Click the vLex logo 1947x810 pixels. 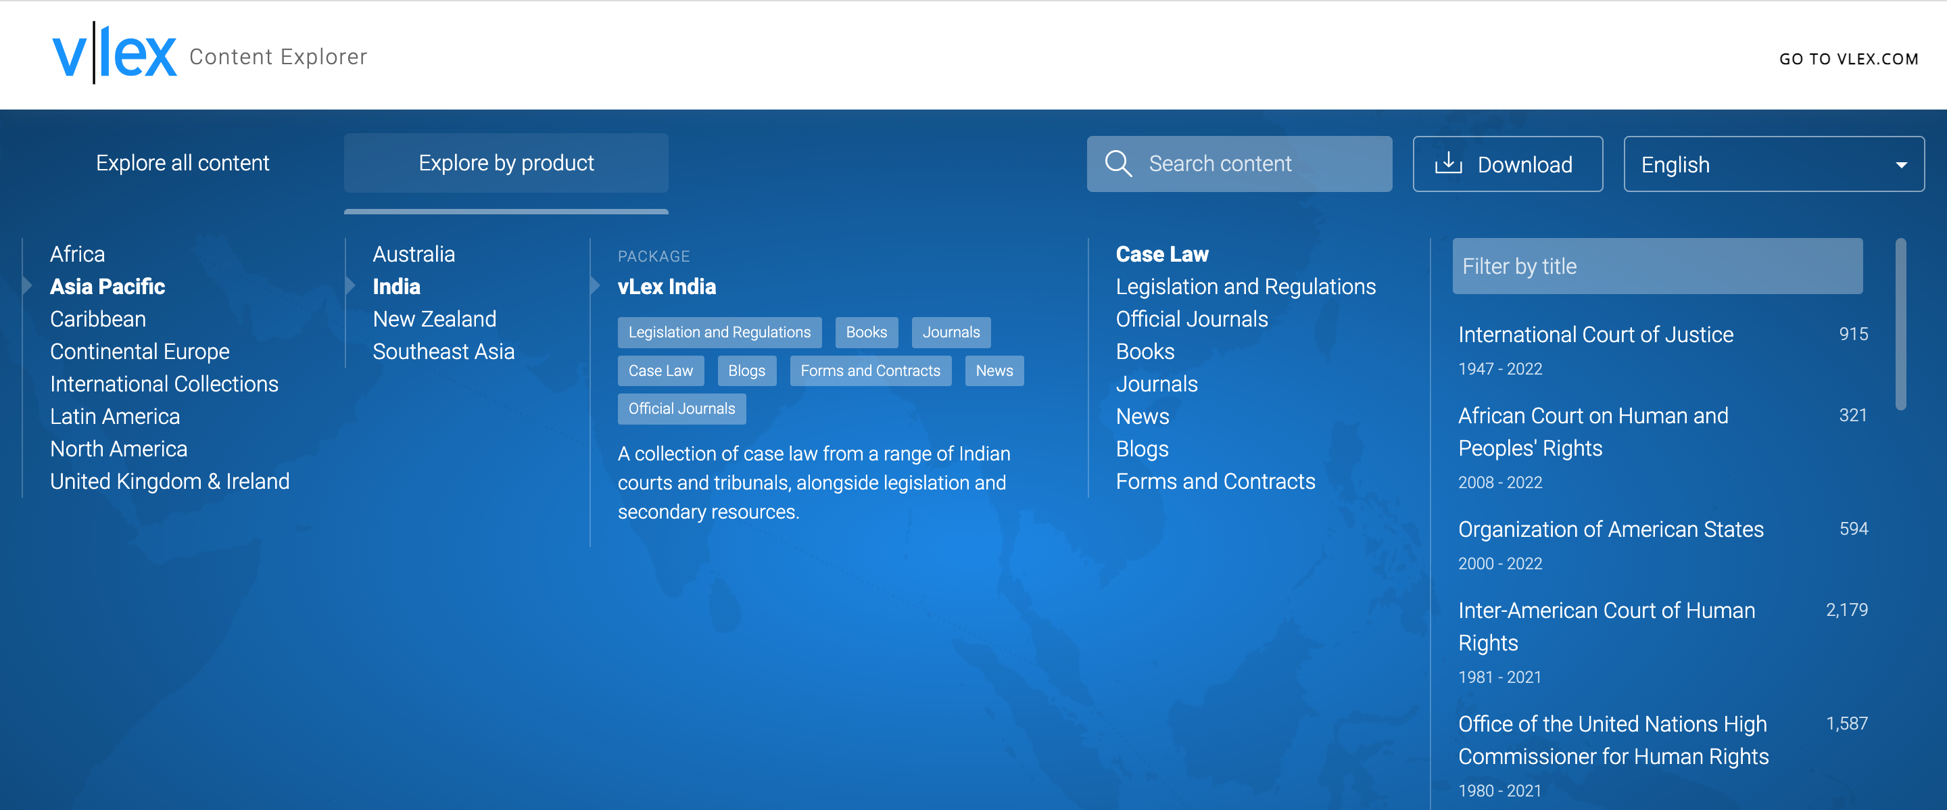(115, 53)
